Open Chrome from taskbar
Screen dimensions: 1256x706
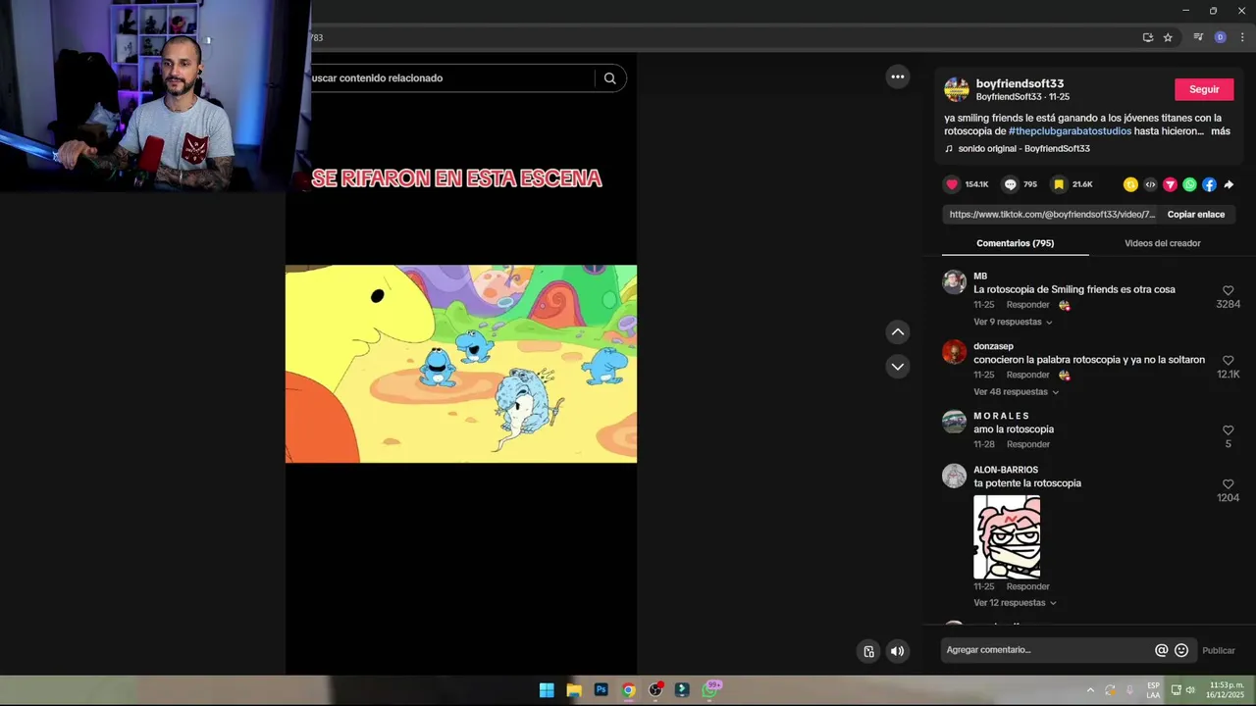pyautogui.click(x=628, y=690)
